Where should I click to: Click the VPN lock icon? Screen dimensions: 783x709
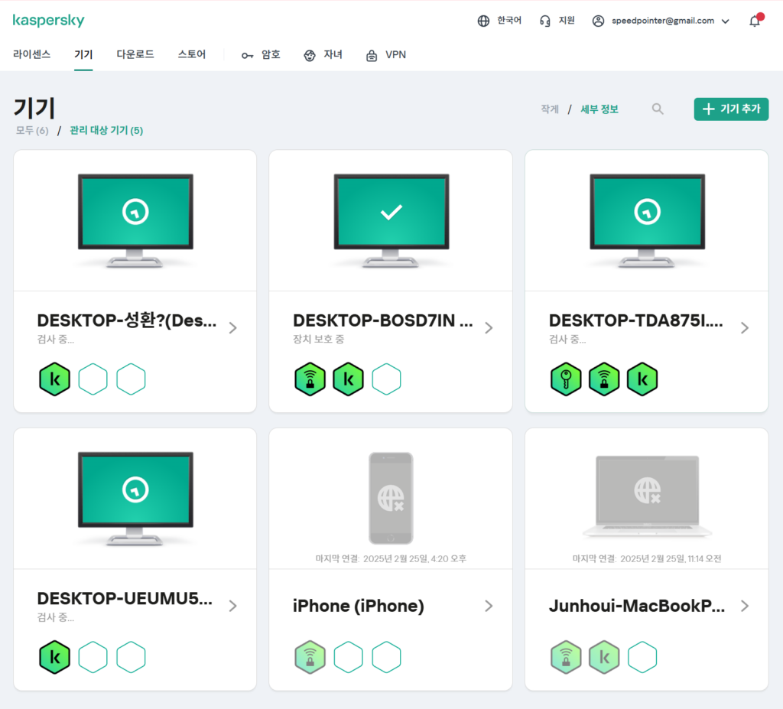(372, 56)
